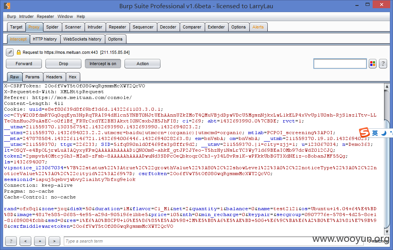Screen dimensions: 393x250
Task: Go to the next search match with > button
Action: point(54,241)
